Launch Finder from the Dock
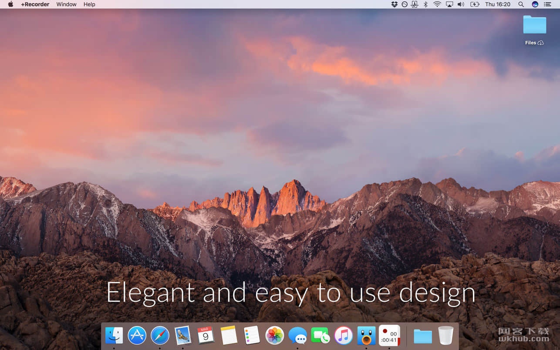Screen dimensions: 560x350 (114, 336)
